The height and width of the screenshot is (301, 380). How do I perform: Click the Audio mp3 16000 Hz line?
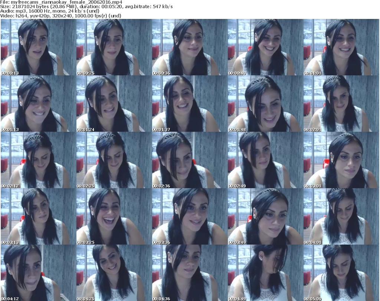[x=50, y=11]
